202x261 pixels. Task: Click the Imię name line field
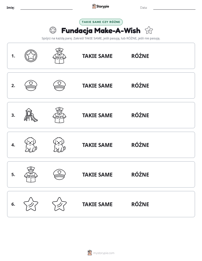click(x=46, y=8)
